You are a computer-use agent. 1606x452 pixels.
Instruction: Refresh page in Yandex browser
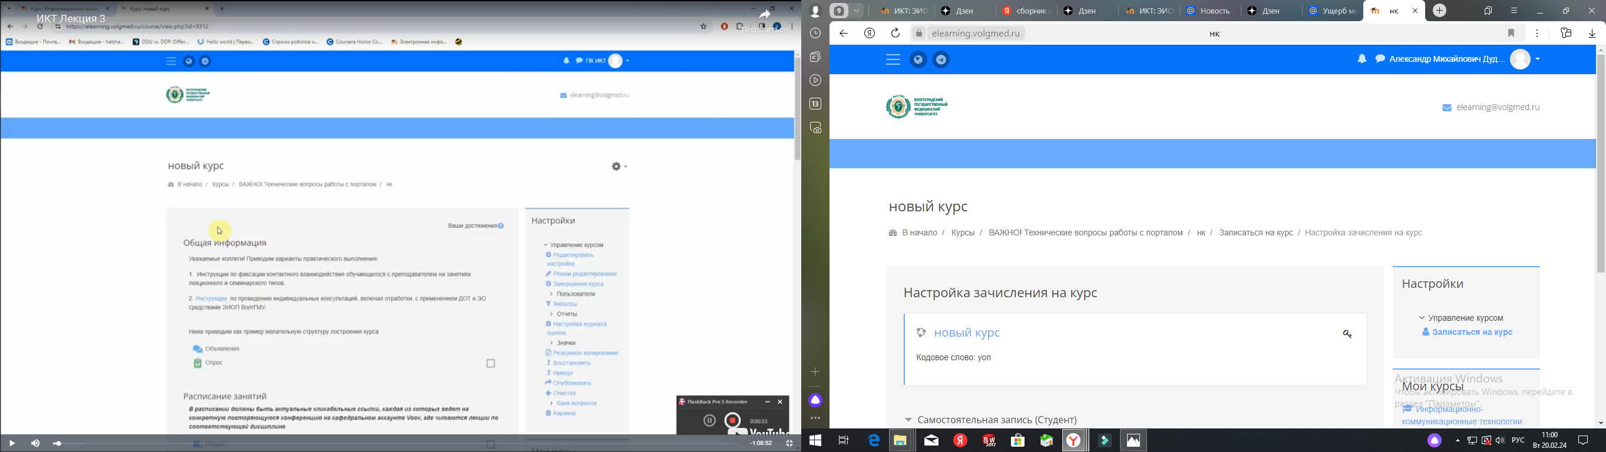click(895, 34)
